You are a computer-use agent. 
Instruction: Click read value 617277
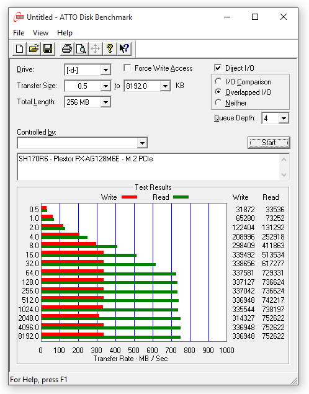(274, 264)
